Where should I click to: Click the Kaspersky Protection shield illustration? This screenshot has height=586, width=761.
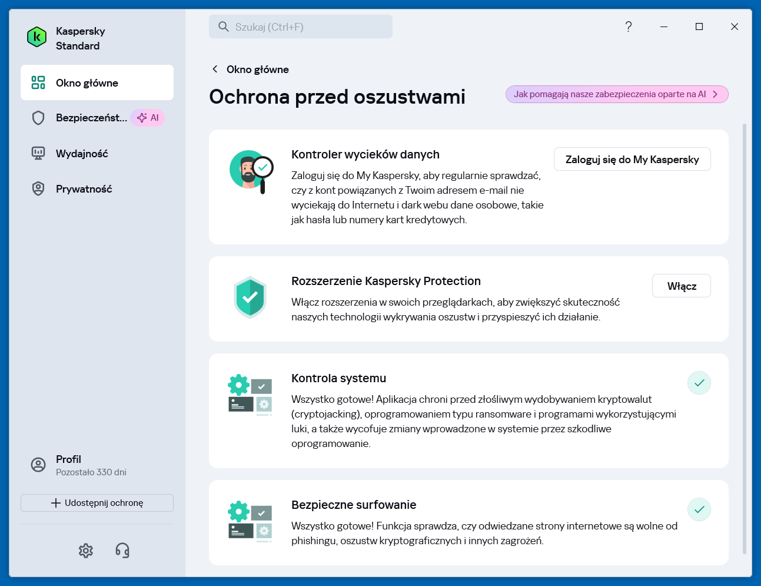[x=250, y=297]
